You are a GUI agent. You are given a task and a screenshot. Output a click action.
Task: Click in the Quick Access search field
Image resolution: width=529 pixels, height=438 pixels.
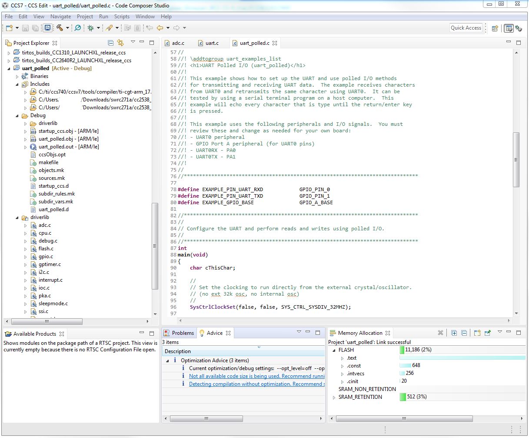coord(466,28)
